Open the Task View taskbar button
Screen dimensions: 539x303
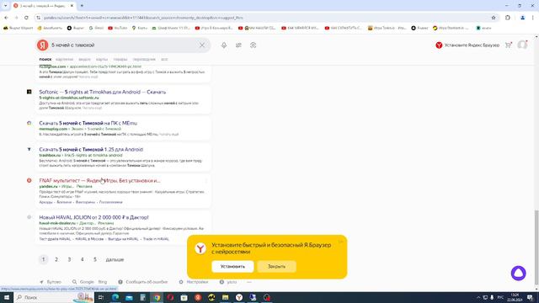click(101, 297)
